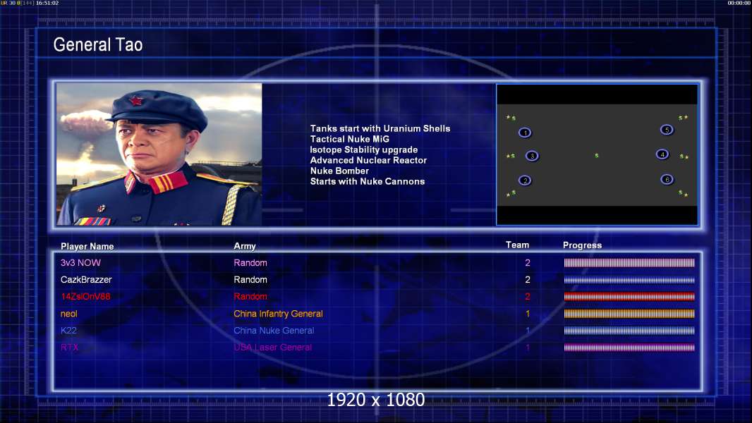Screen dimensions: 752x423
Task: Click 14ZslOnV88 red progress bar
Action: (x=629, y=297)
